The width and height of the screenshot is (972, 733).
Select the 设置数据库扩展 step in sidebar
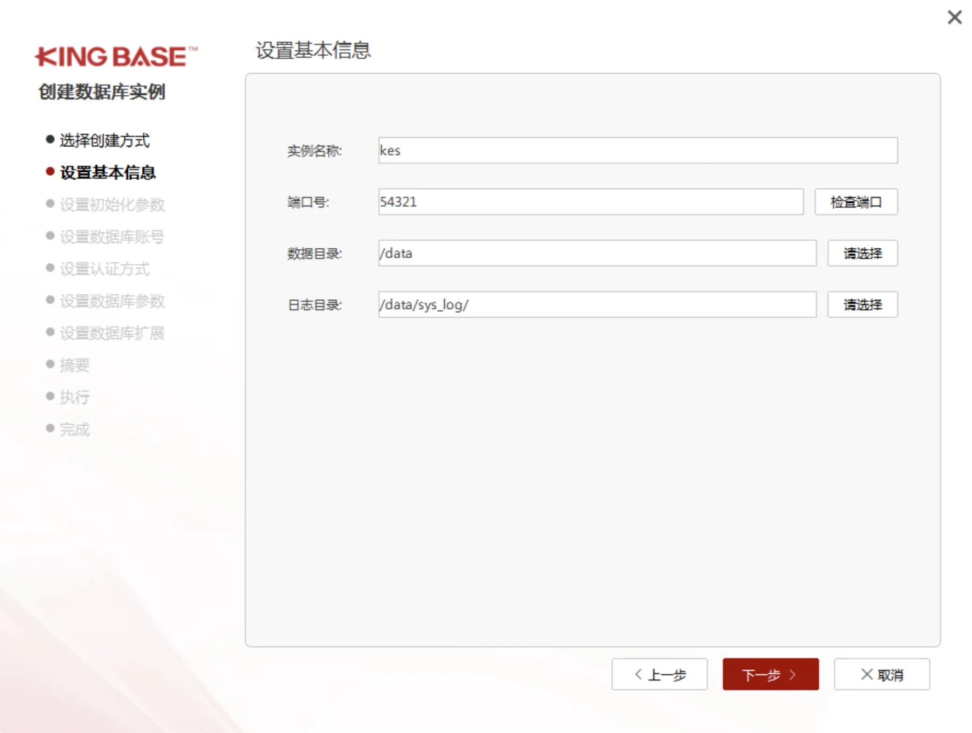(111, 333)
